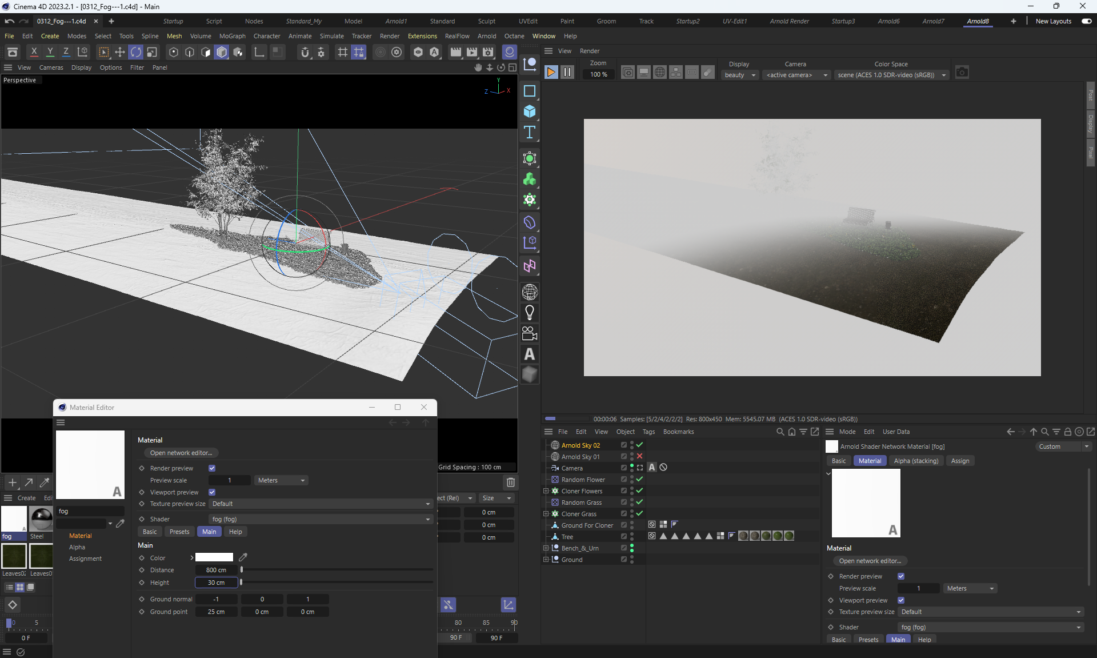Click the color eyedropper next to Color
Viewport: 1097px width, 658px height.
click(x=243, y=557)
